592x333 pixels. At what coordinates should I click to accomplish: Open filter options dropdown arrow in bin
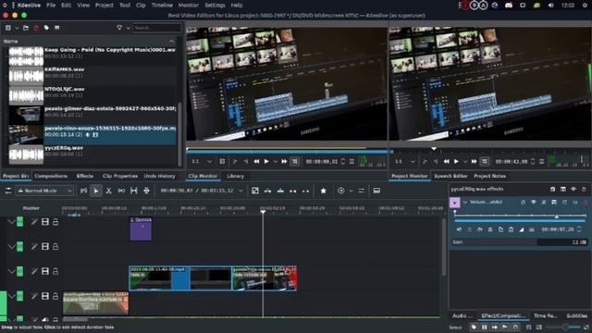[129, 28]
